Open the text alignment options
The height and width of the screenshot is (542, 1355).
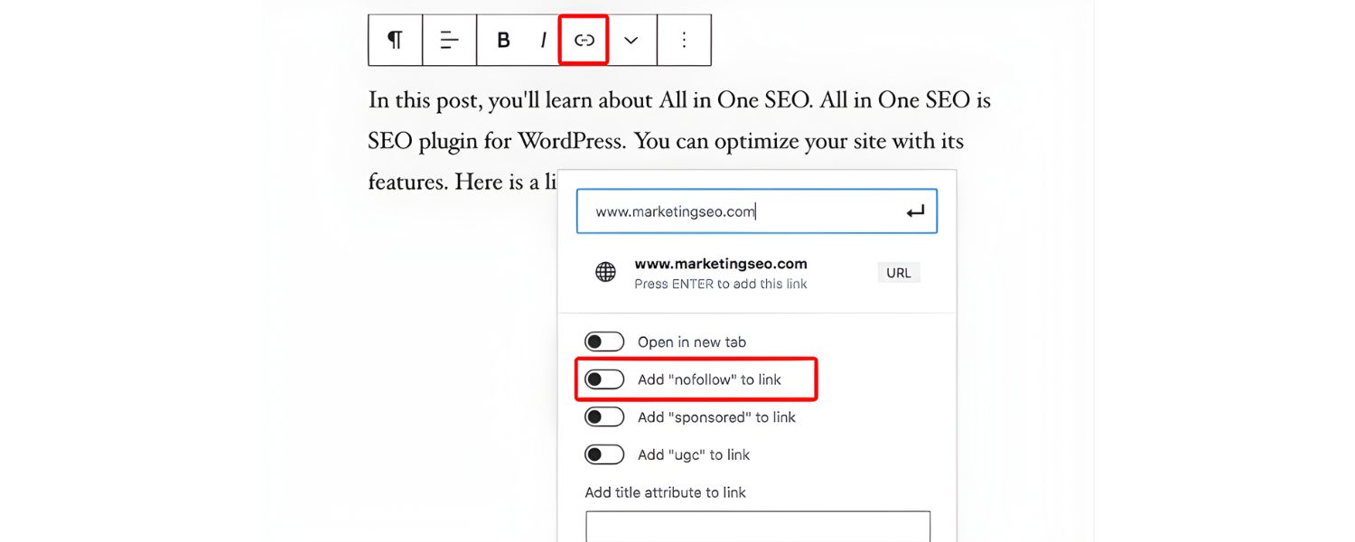[x=449, y=40]
